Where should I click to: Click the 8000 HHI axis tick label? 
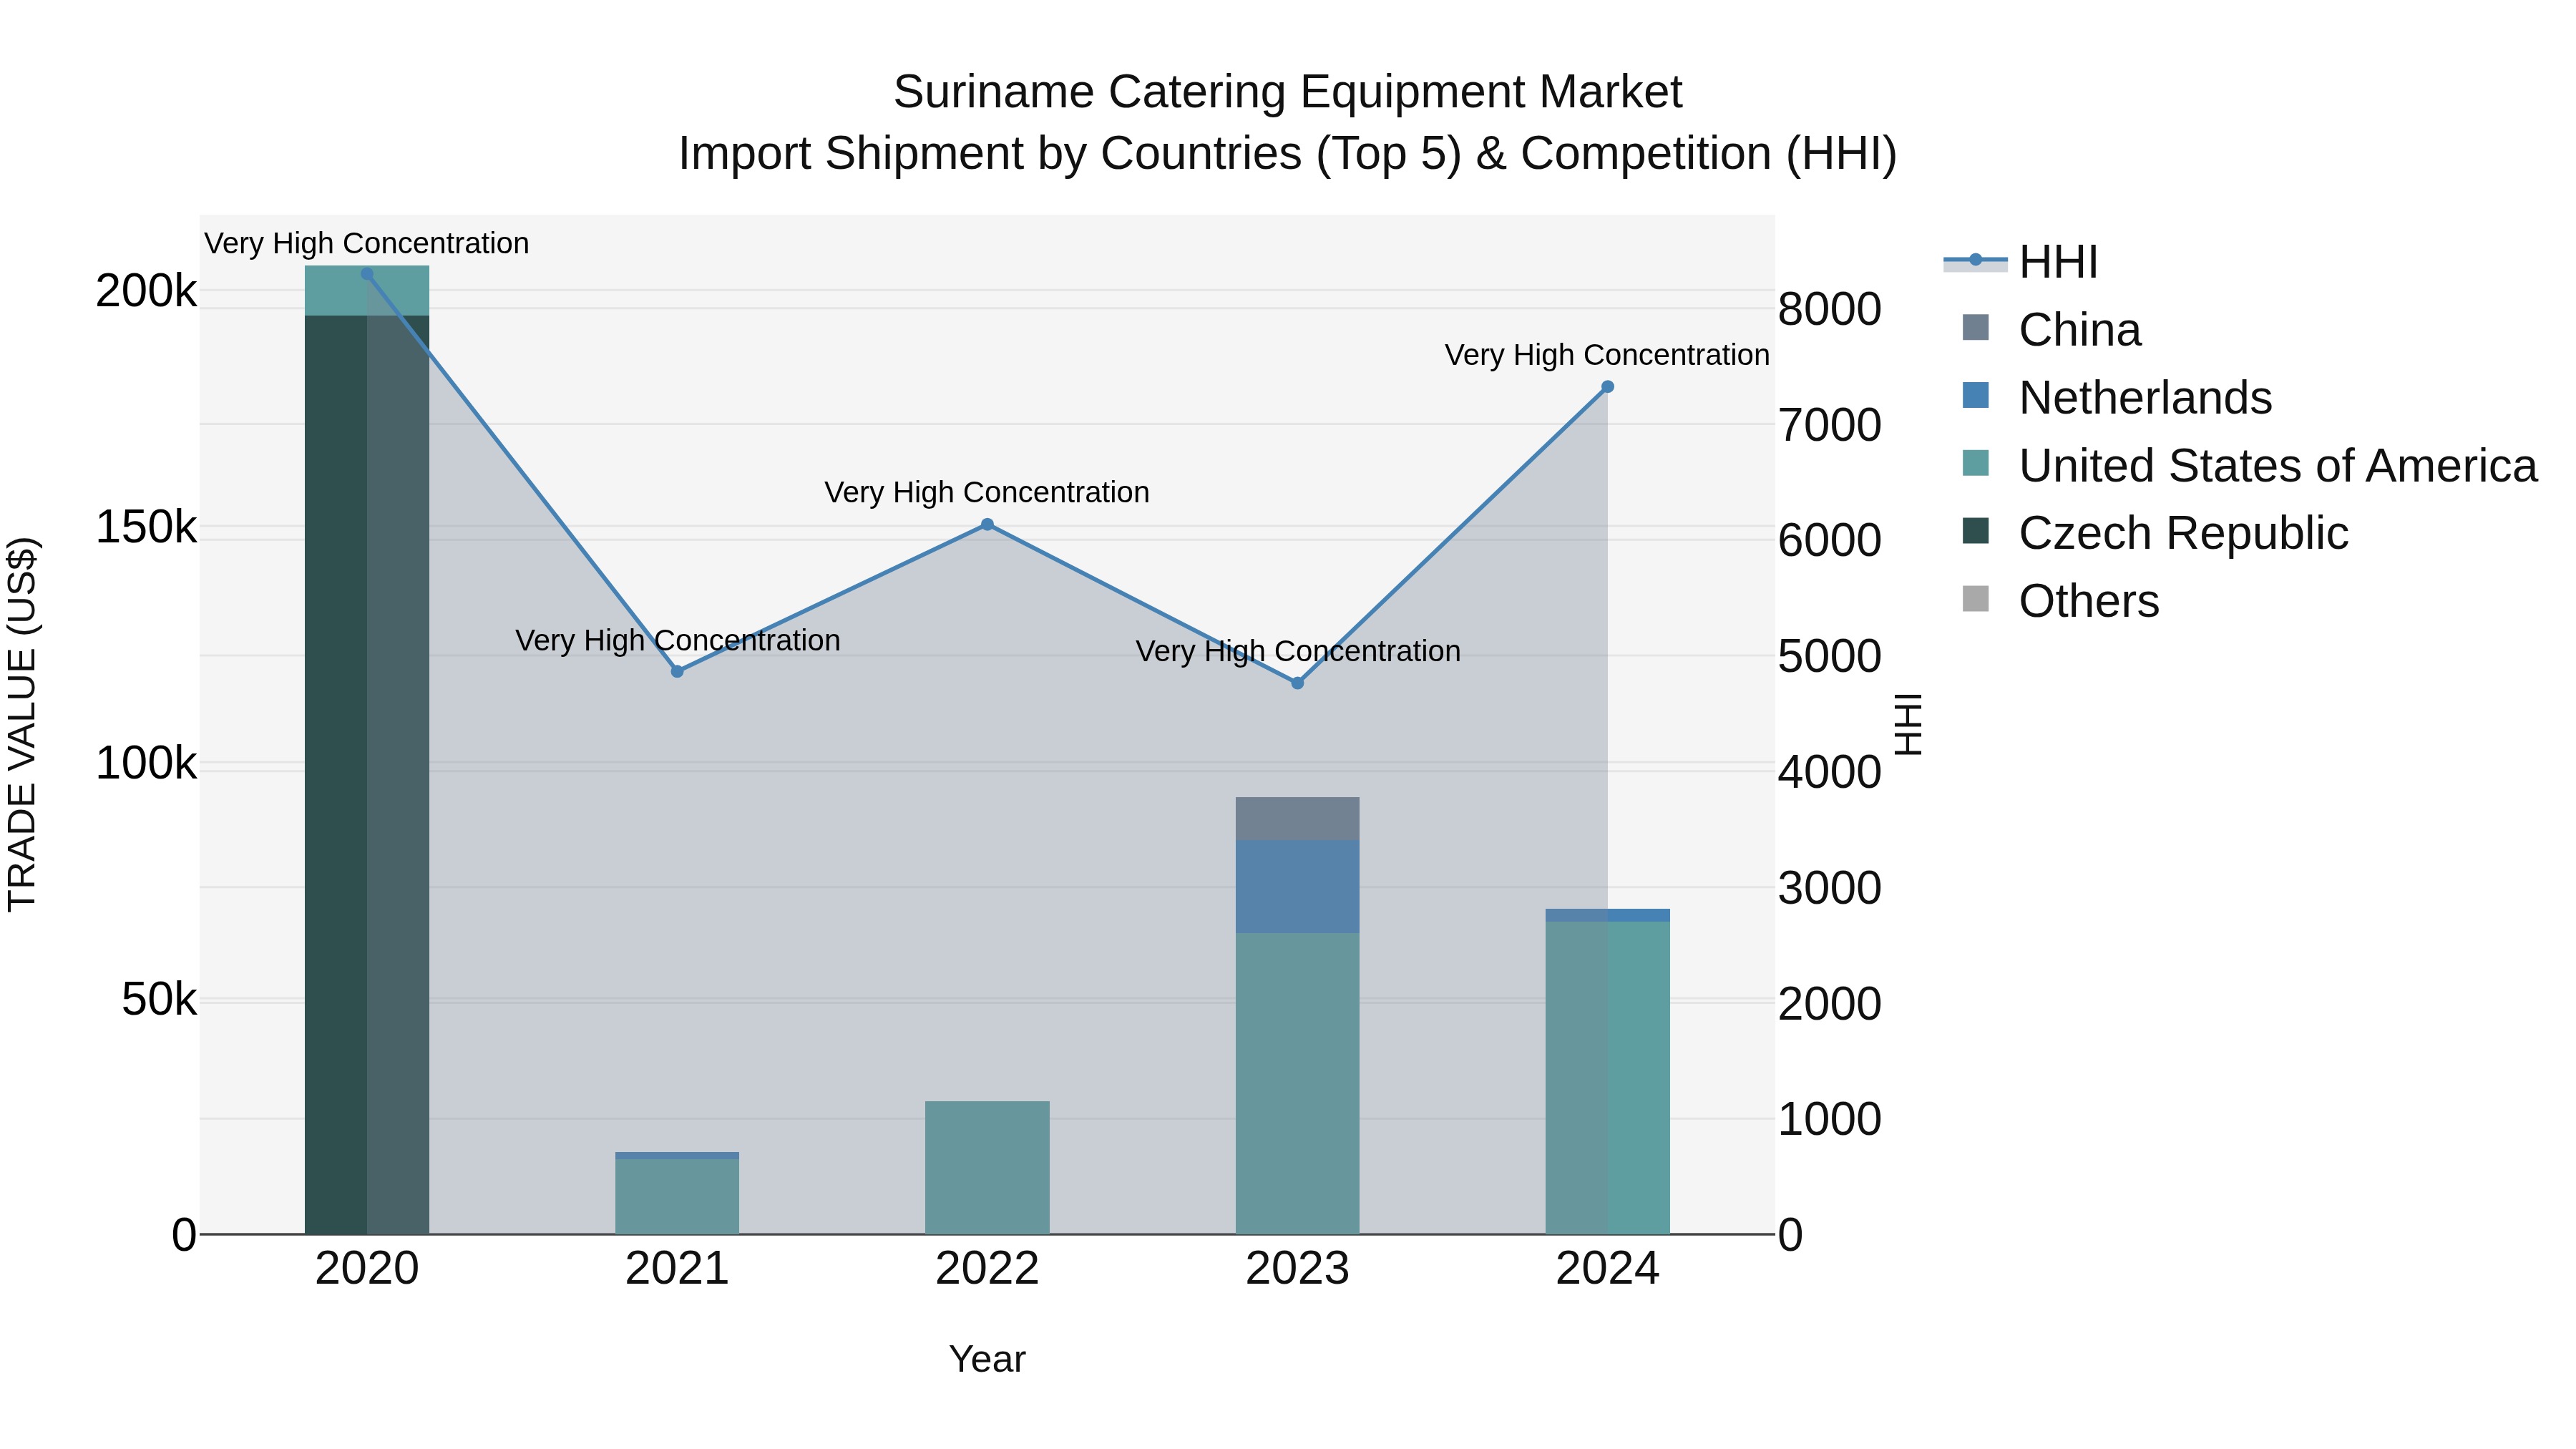click(x=1830, y=308)
